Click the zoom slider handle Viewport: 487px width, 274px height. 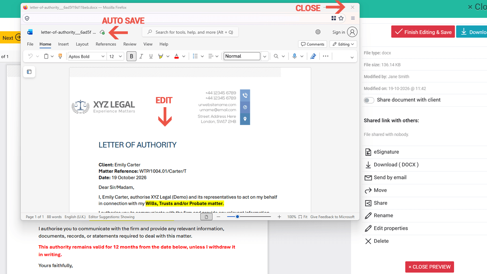[237, 217]
